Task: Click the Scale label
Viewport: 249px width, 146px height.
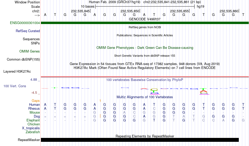Action: pos(36,7)
